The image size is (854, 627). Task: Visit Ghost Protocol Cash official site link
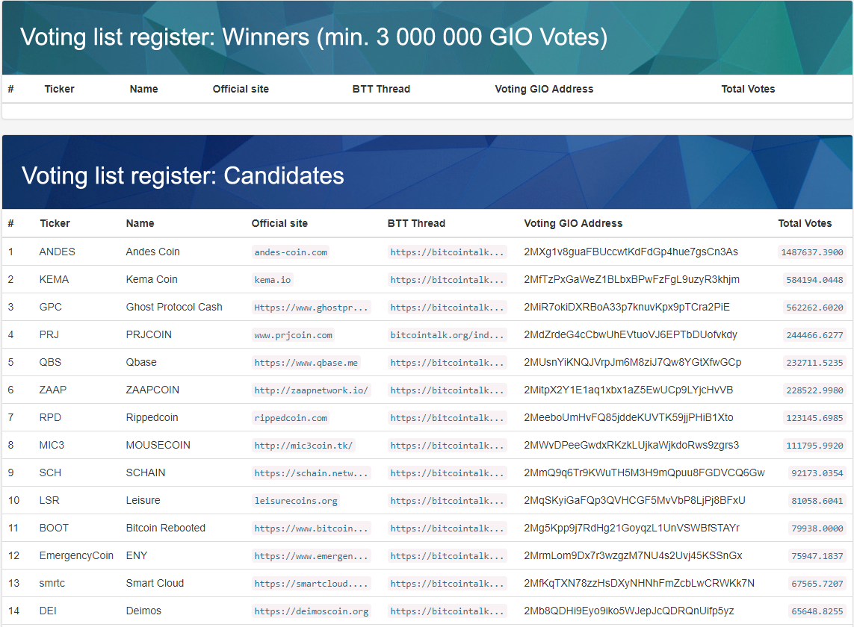click(311, 308)
